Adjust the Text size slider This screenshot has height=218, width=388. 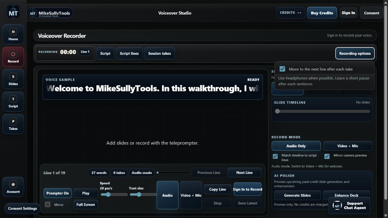(143, 194)
